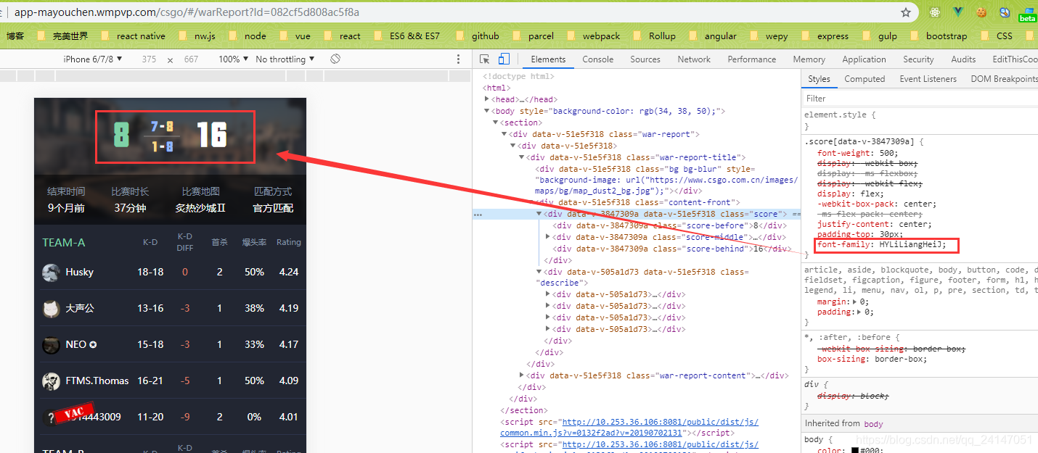Open the Computed styles tab
The height and width of the screenshot is (453, 1038).
click(x=865, y=79)
